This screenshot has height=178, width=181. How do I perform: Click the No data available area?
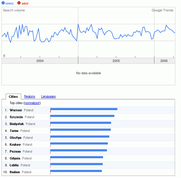[x=88, y=73]
